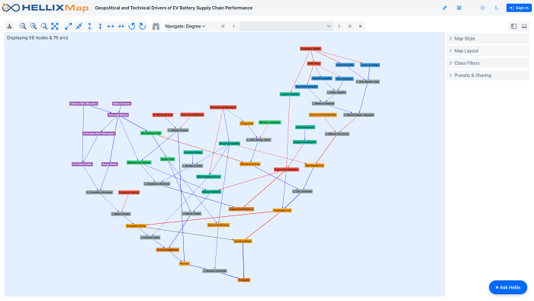Clear navigation with the X button
This screenshot has height=301, width=534.
[360, 26]
